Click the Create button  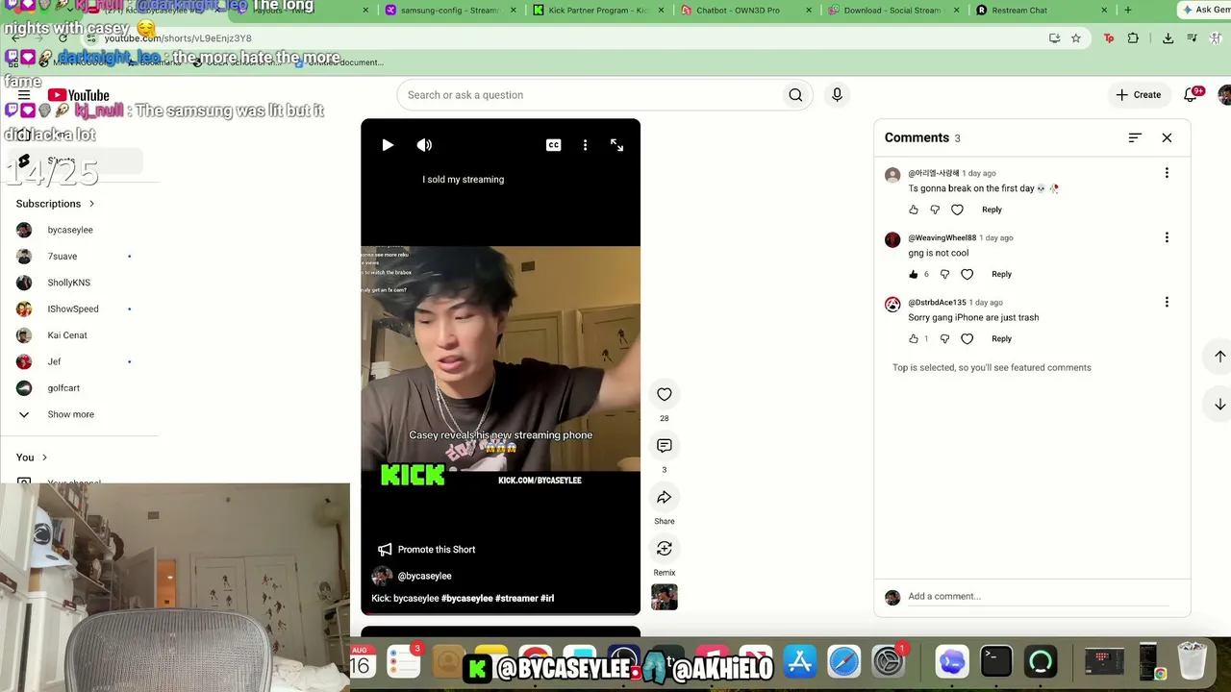click(1139, 95)
